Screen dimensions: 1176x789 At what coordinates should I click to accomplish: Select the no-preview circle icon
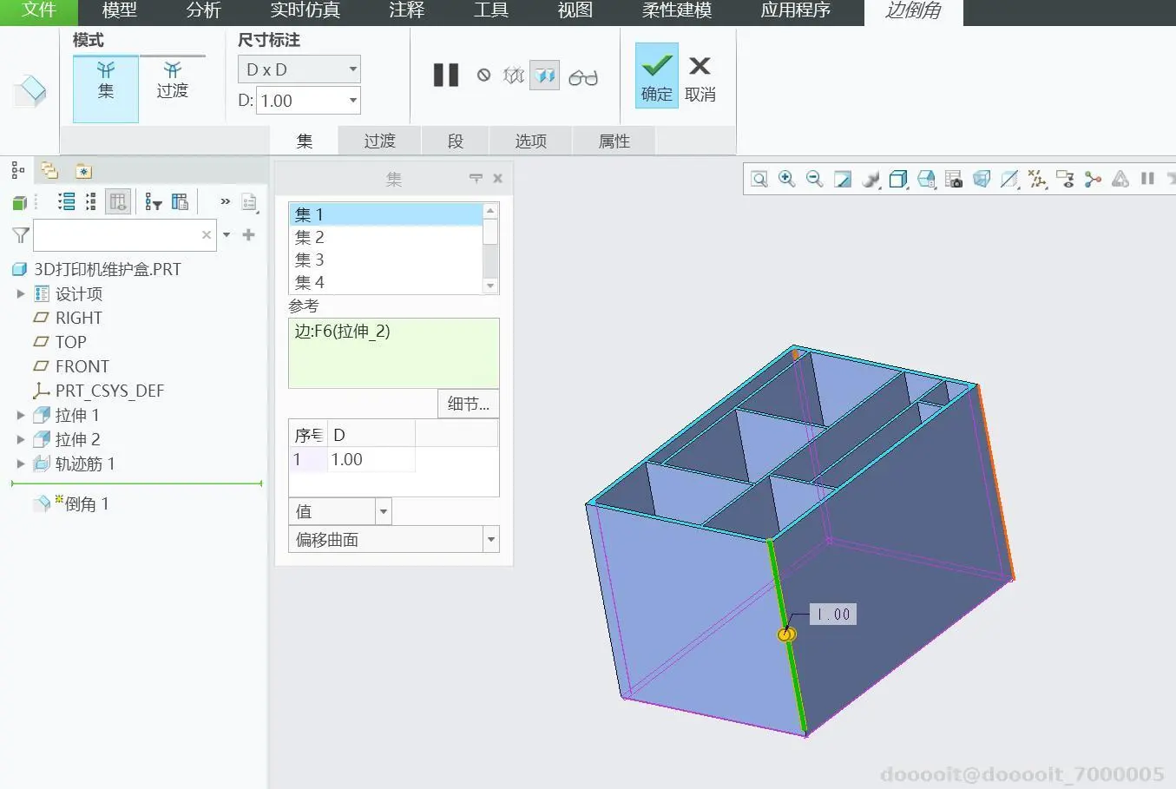[483, 76]
